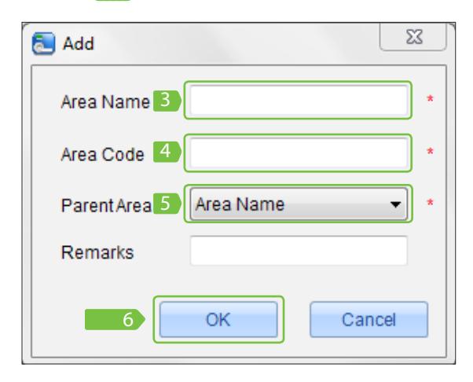The image size is (473, 382).
Task: Confirm with the OK button
Action: (218, 320)
